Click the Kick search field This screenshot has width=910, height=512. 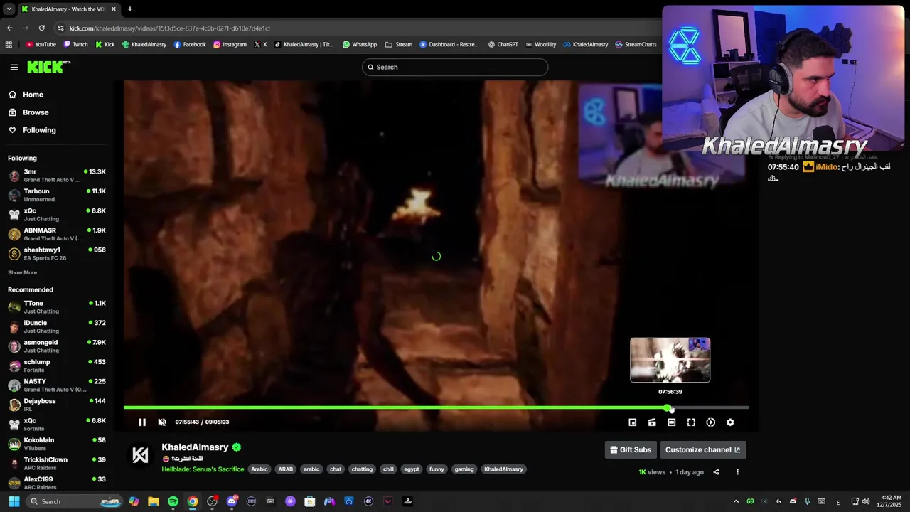tap(455, 67)
